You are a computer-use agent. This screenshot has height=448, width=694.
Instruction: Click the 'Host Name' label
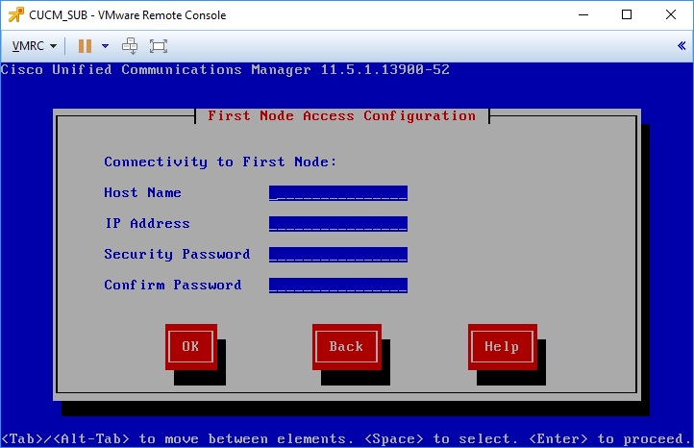(x=142, y=192)
